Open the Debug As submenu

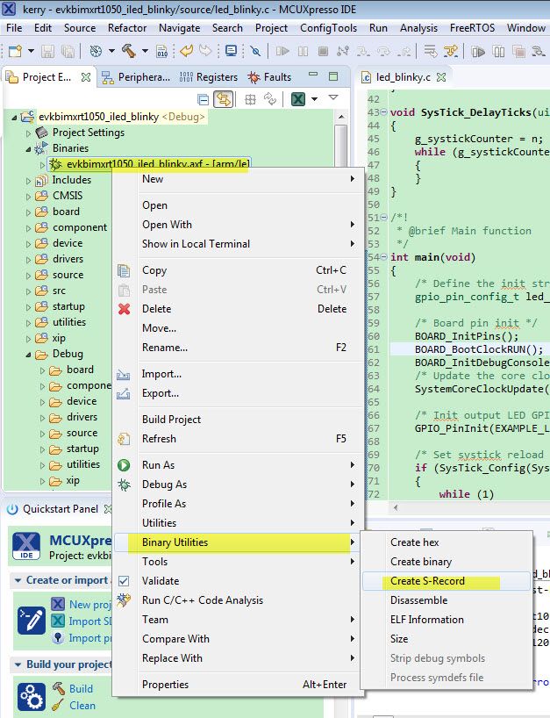pos(237,485)
